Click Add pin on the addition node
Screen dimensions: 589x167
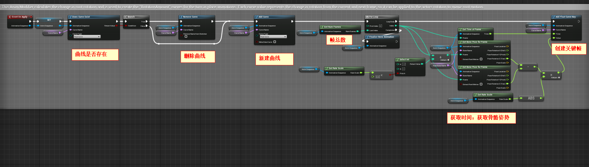[x=445, y=60]
